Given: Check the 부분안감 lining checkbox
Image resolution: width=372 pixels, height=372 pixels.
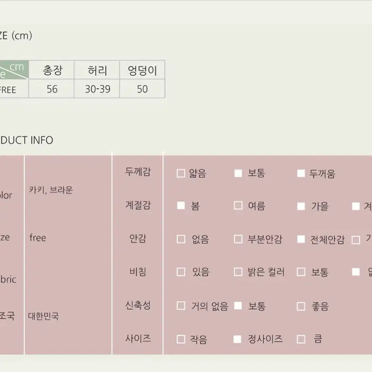Looking at the screenshot, I should [238, 239].
